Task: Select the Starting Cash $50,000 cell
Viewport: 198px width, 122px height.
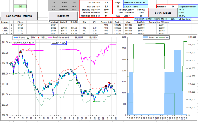Action: [141, 10]
